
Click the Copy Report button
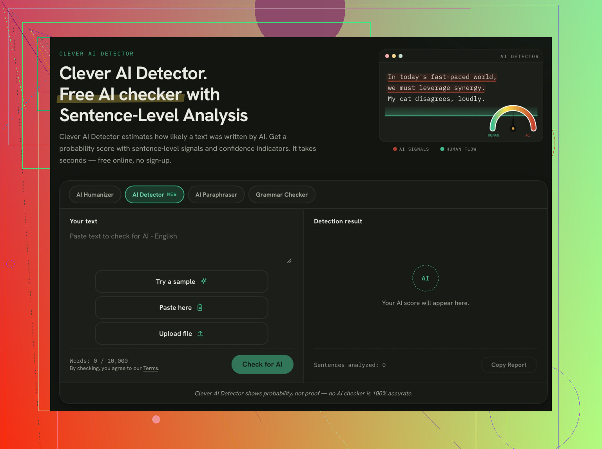(x=509, y=365)
